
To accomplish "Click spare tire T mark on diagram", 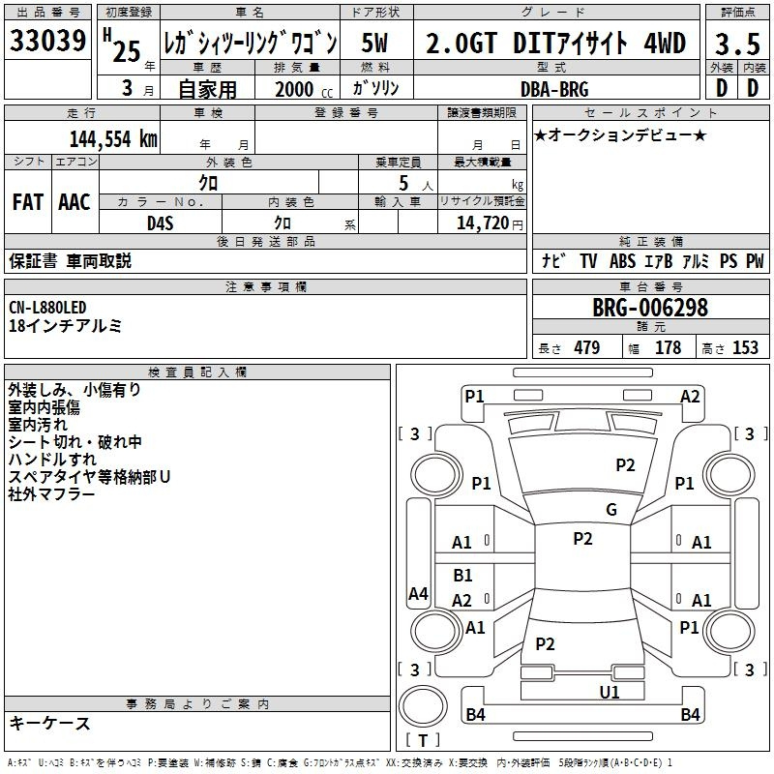I will [x=423, y=740].
